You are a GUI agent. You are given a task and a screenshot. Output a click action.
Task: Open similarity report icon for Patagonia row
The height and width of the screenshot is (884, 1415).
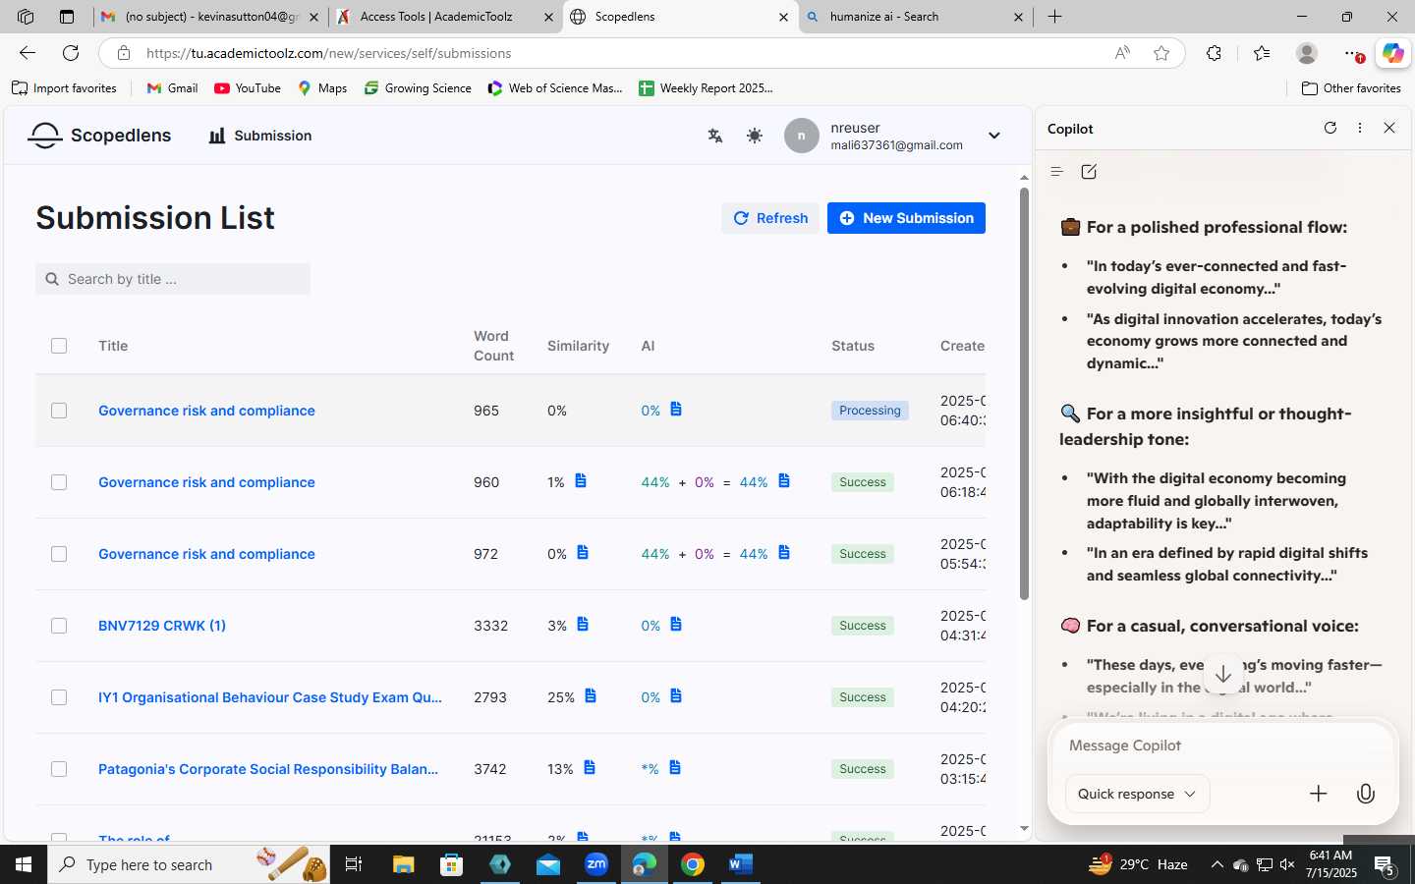(x=590, y=767)
